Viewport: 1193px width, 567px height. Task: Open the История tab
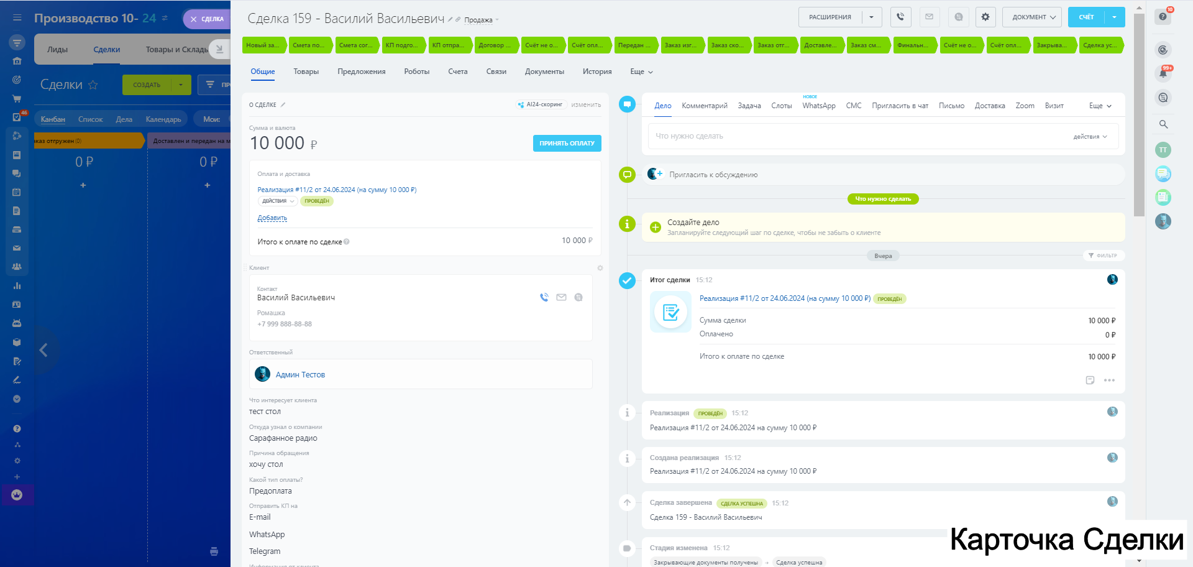click(596, 71)
